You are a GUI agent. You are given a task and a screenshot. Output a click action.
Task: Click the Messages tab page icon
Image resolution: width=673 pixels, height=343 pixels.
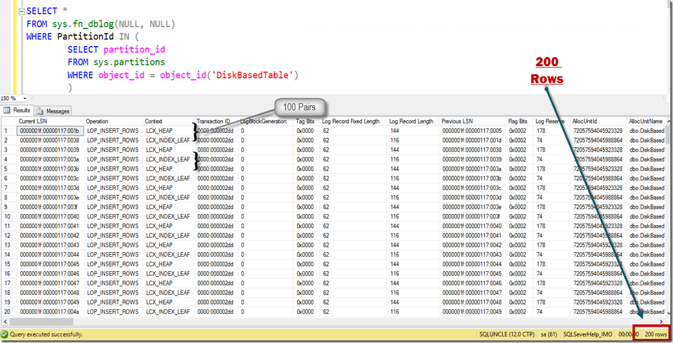click(40, 111)
